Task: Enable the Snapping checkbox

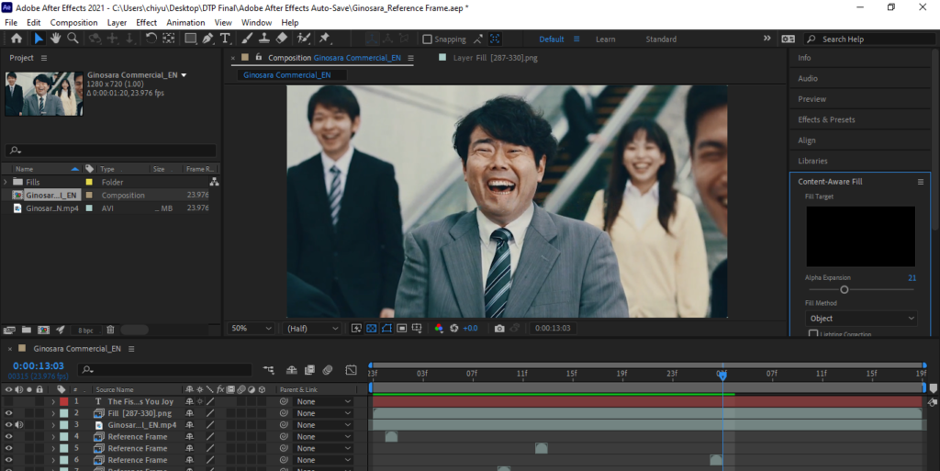Action: tap(428, 39)
